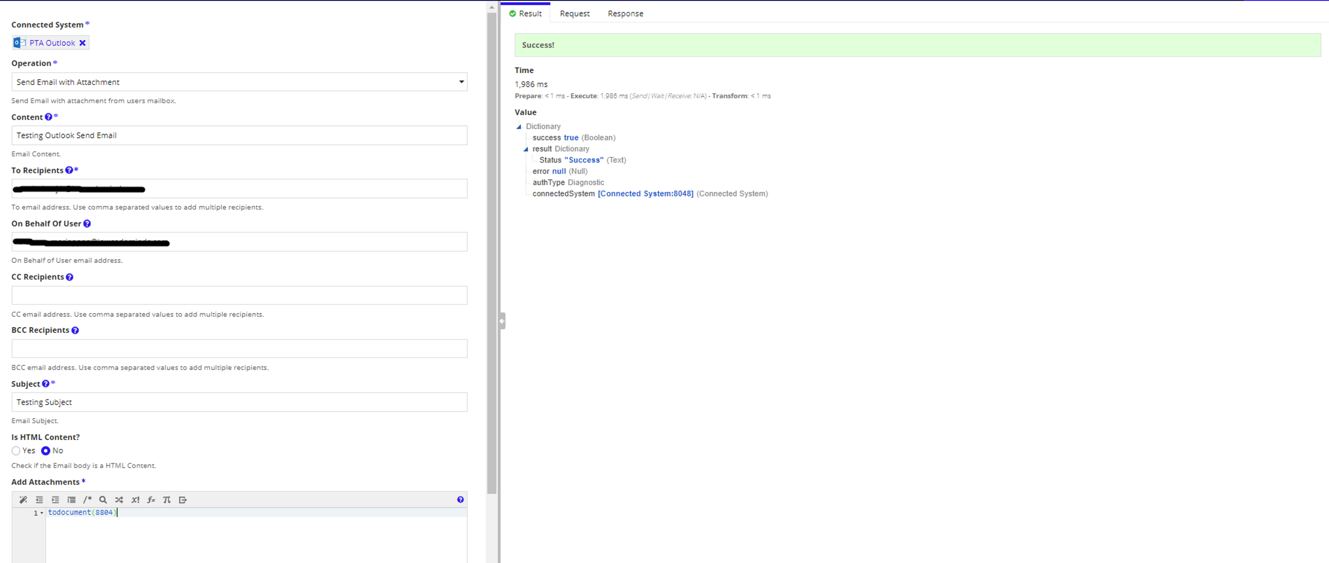This screenshot has height=563, width=1329.
Task: Click the Subject input field
Action: [239, 402]
